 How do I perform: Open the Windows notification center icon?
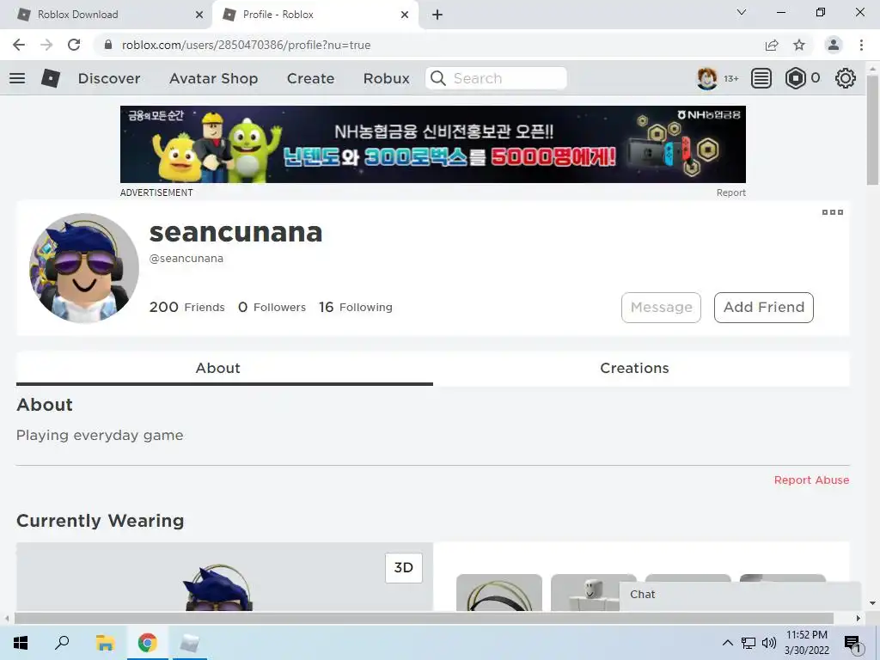pos(853,644)
